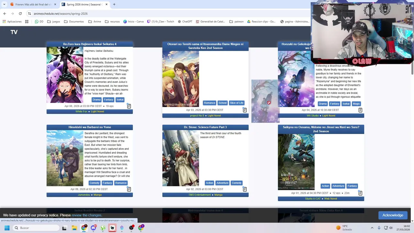Close the Frieren tab
414x233 pixels.
click(x=55, y=4)
